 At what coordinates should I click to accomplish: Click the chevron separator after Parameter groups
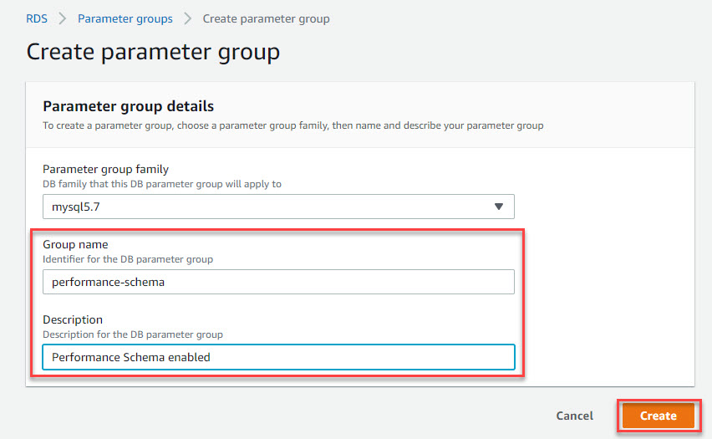click(187, 18)
